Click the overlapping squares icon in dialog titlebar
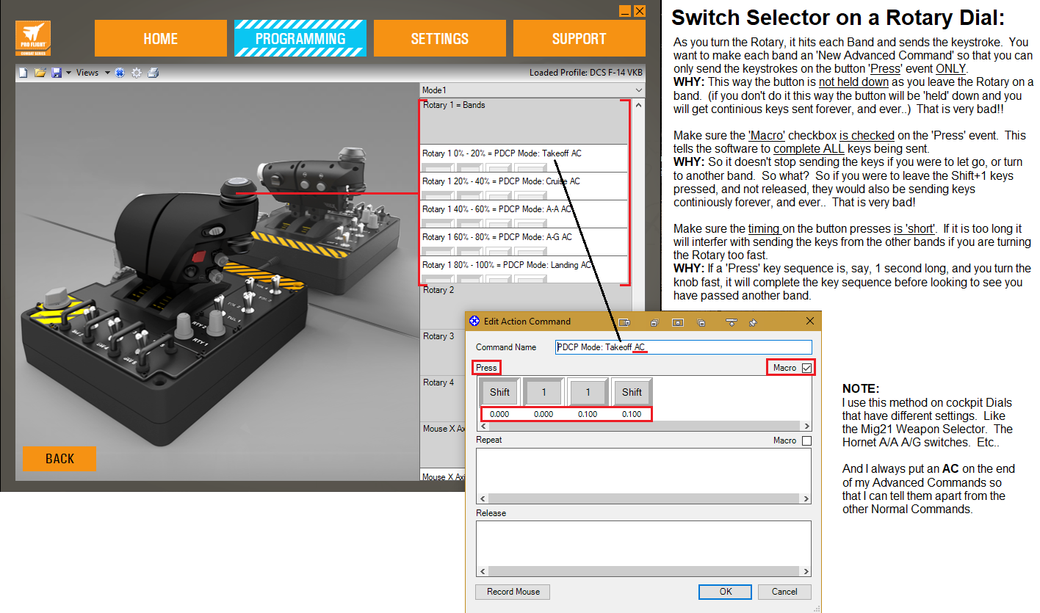Image resolution: width=1040 pixels, height=613 pixels. click(x=702, y=322)
